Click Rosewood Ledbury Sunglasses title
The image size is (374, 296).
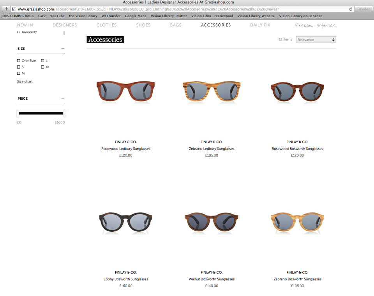tap(126, 149)
